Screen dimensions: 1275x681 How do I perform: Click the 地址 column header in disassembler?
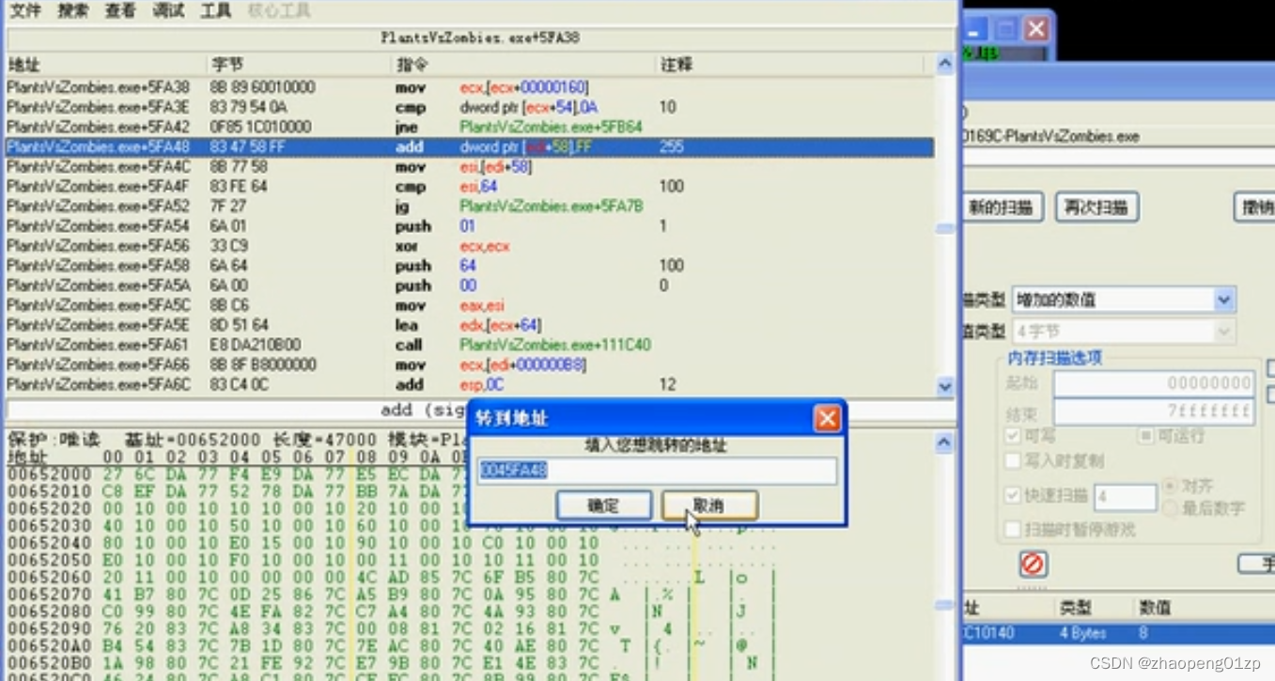[x=106, y=65]
